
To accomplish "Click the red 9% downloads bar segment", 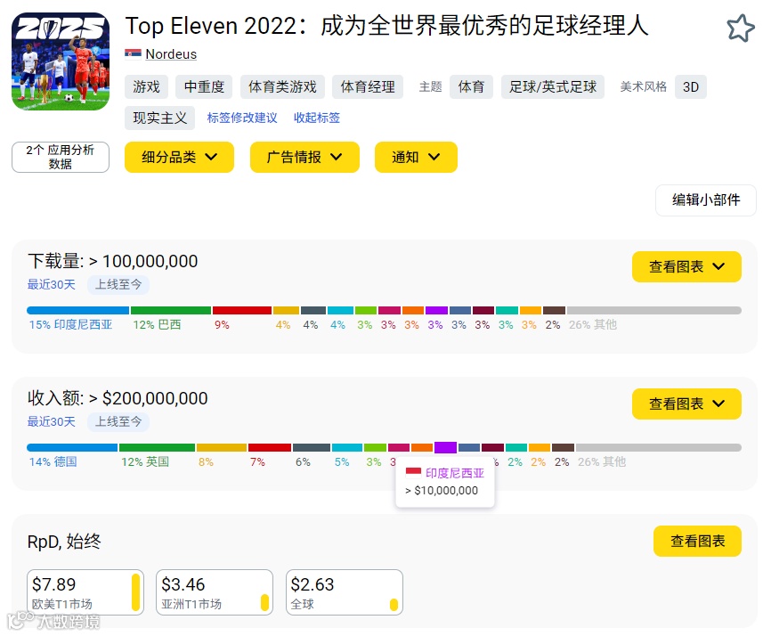I will point(242,310).
